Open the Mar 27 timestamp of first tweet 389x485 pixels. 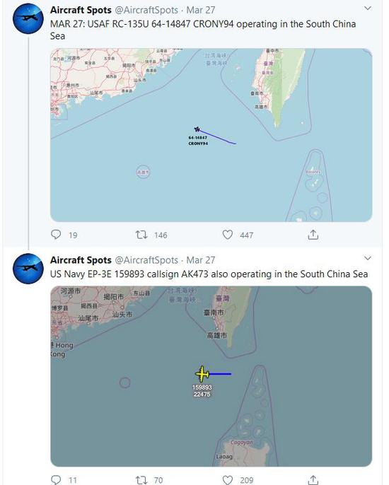[201, 10]
